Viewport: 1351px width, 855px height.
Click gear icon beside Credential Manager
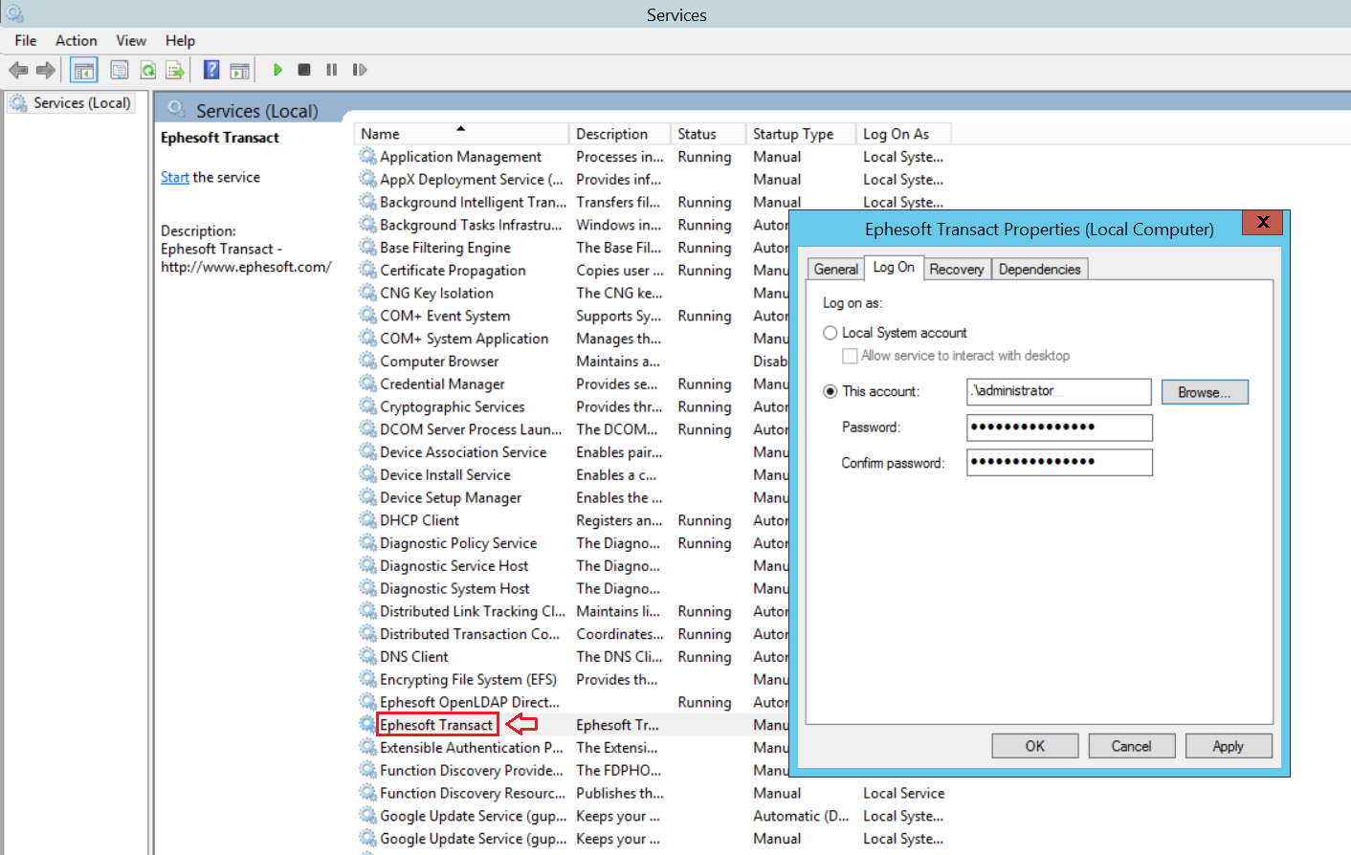coord(367,384)
